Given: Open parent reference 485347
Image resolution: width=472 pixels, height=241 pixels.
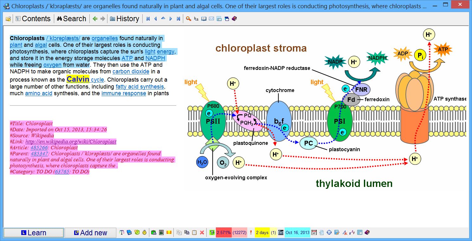Looking at the screenshot, I should (40, 154).
